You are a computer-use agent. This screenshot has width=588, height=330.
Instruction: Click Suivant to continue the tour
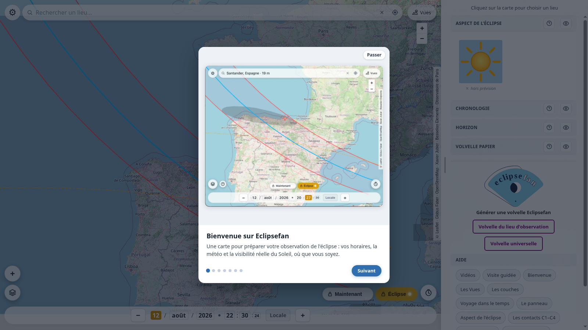[x=366, y=271]
